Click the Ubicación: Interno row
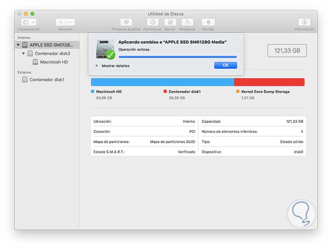This screenshot has height=249, width=332. coord(144,121)
